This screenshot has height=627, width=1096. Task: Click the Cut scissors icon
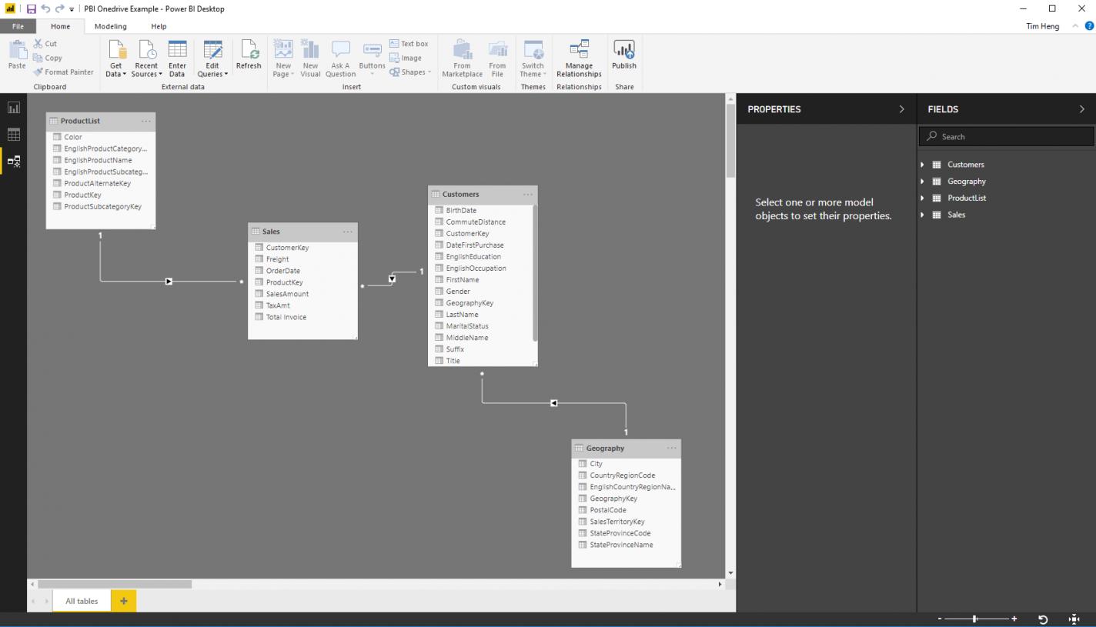click(x=38, y=44)
